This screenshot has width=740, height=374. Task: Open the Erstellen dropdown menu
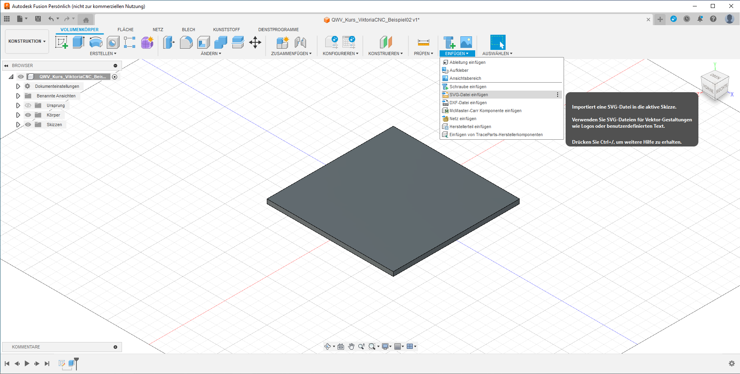coord(103,53)
